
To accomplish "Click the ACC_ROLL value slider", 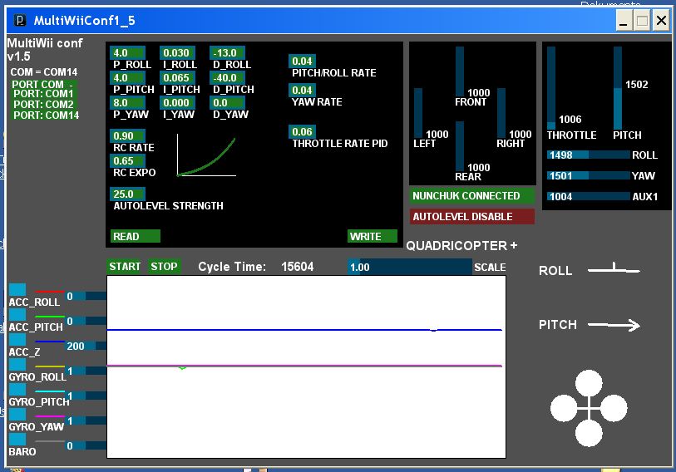I will coord(86,296).
